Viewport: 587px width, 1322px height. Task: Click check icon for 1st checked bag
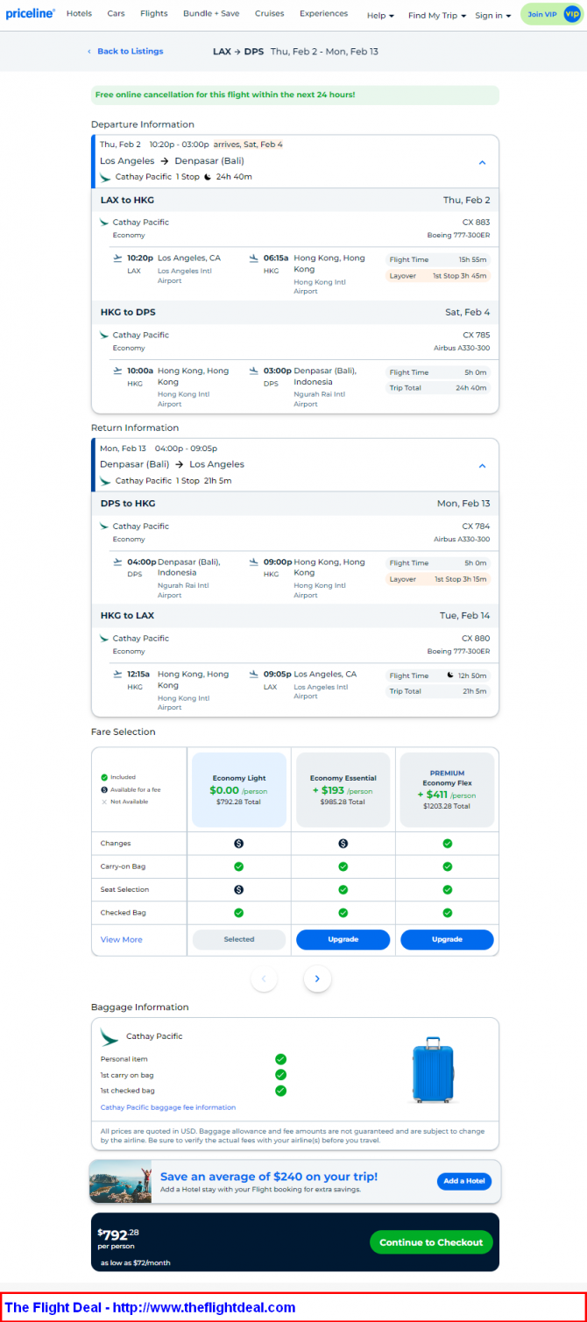280,1091
